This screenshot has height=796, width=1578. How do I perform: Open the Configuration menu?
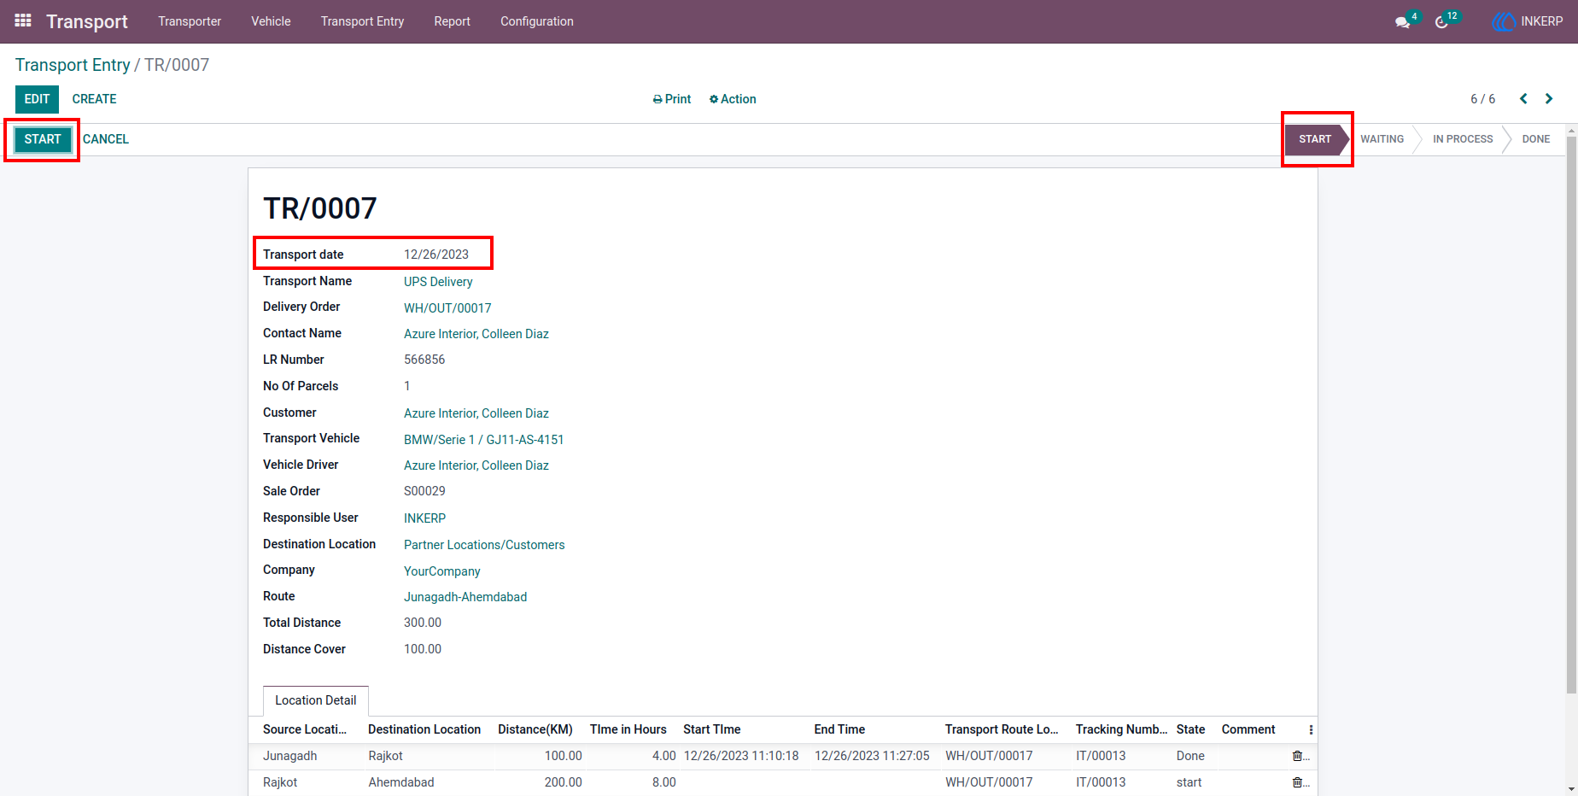[x=537, y=21]
